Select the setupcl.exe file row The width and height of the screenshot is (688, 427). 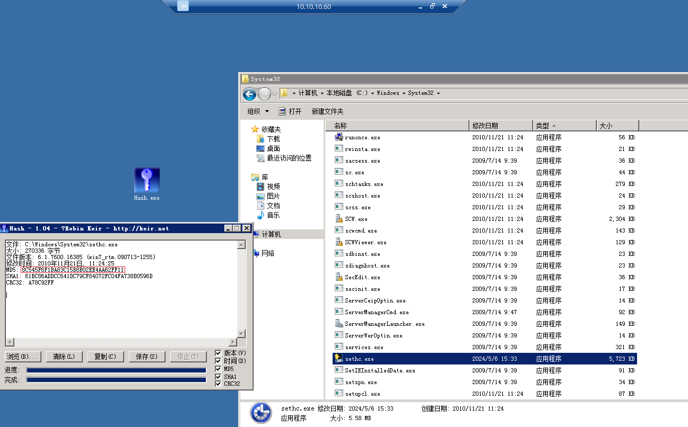[485, 394]
